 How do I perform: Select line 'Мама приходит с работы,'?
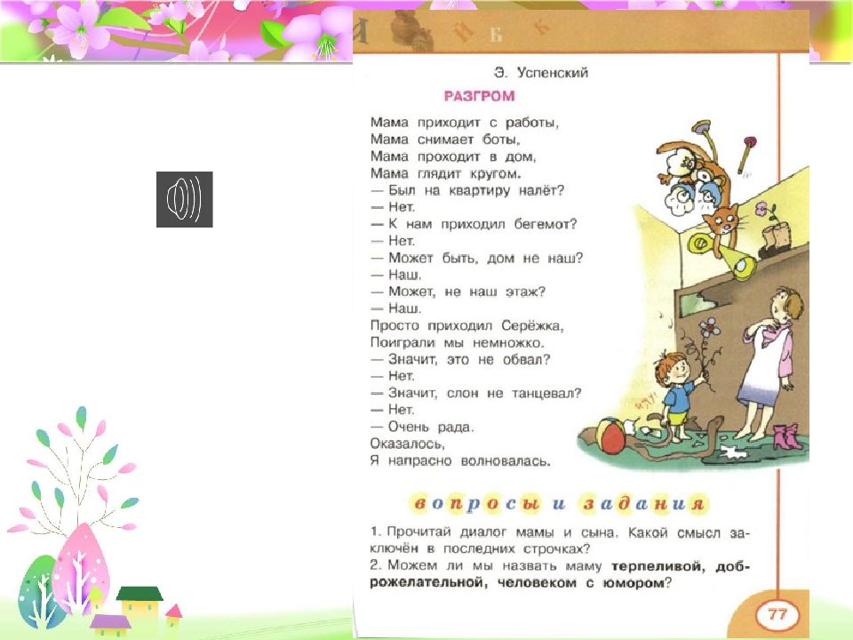pyautogui.click(x=465, y=123)
